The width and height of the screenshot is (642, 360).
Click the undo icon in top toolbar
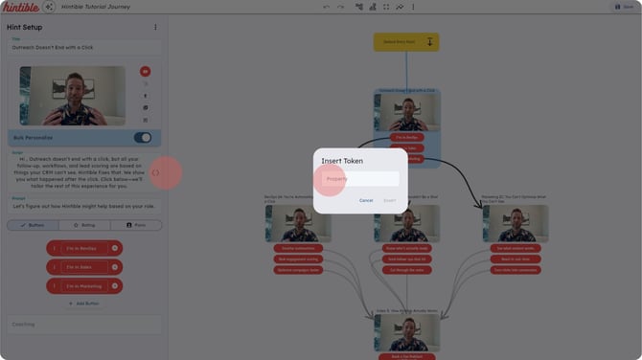point(327,7)
